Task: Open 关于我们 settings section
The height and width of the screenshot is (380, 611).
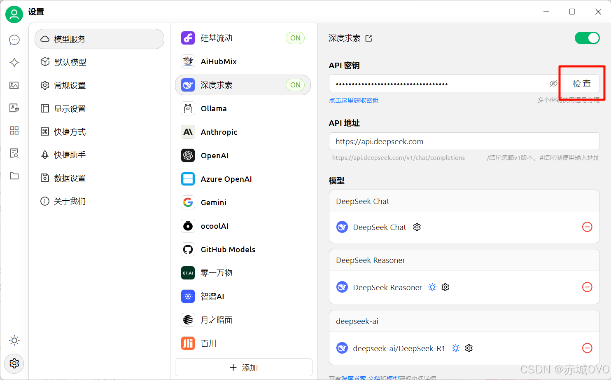Action: 99,201
